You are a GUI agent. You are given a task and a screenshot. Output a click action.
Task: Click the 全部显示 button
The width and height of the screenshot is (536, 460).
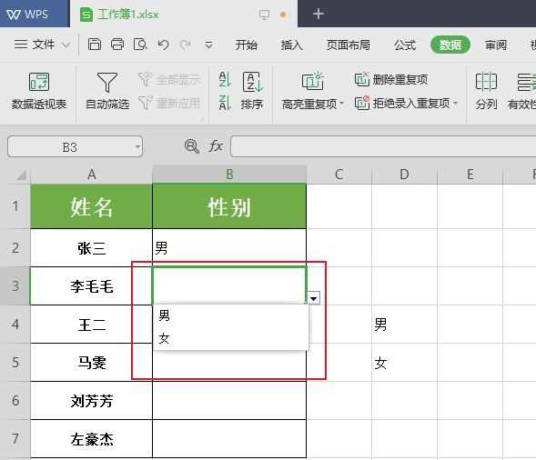[x=169, y=80]
